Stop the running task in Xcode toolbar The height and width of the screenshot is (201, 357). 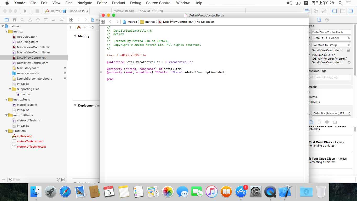(x=37, y=11)
